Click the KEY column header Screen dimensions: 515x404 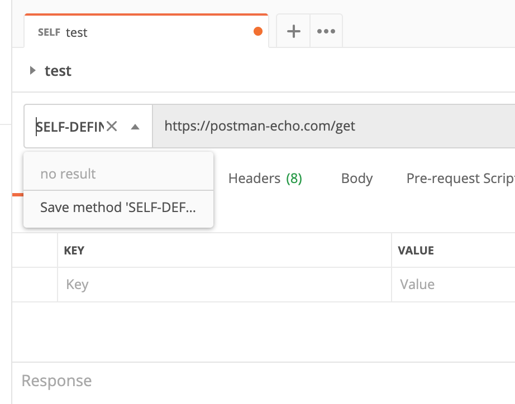[74, 251]
